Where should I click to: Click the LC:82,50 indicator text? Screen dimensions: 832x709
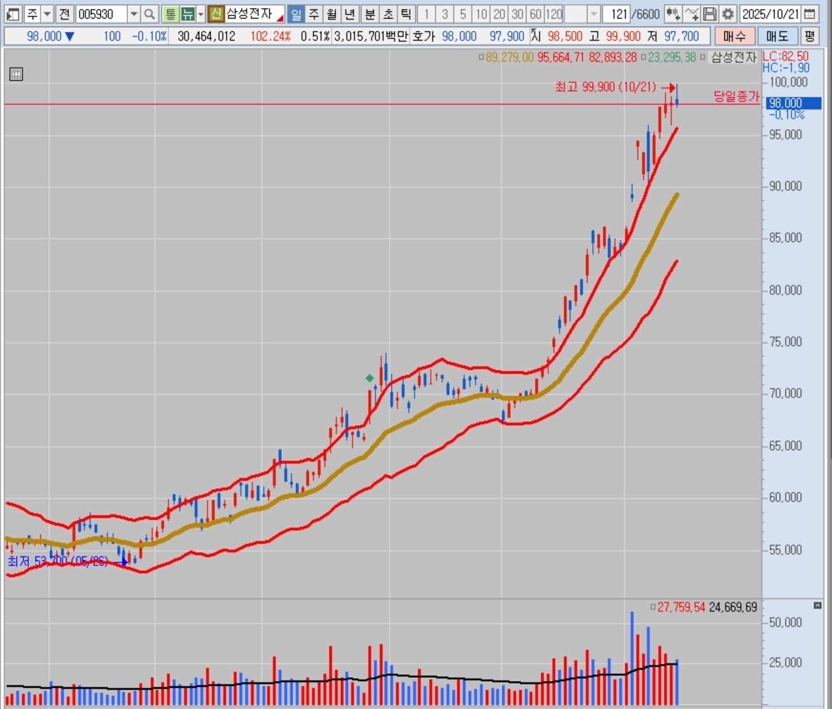pyautogui.click(x=786, y=56)
